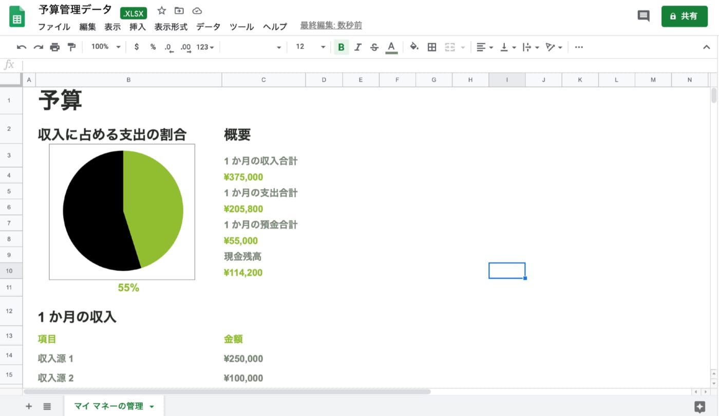Open the 挿入 menu

click(x=138, y=27)
